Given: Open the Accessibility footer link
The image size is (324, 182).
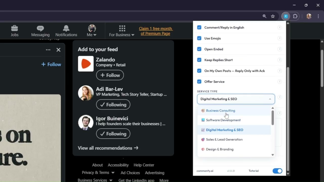Looking at the screenshot, I should click(118, 165).
